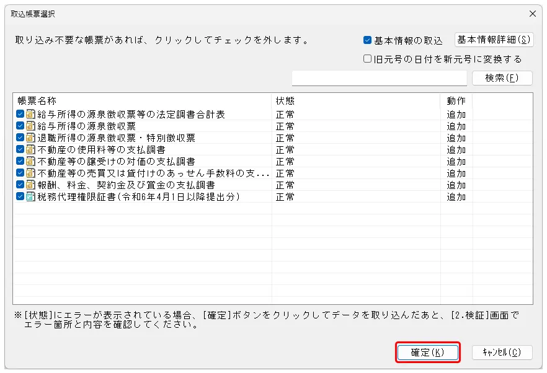Sort by the 帳票名称 column header
Viewport: 547px width, 373px height.
pyautogui.click(x=143, y=100)
